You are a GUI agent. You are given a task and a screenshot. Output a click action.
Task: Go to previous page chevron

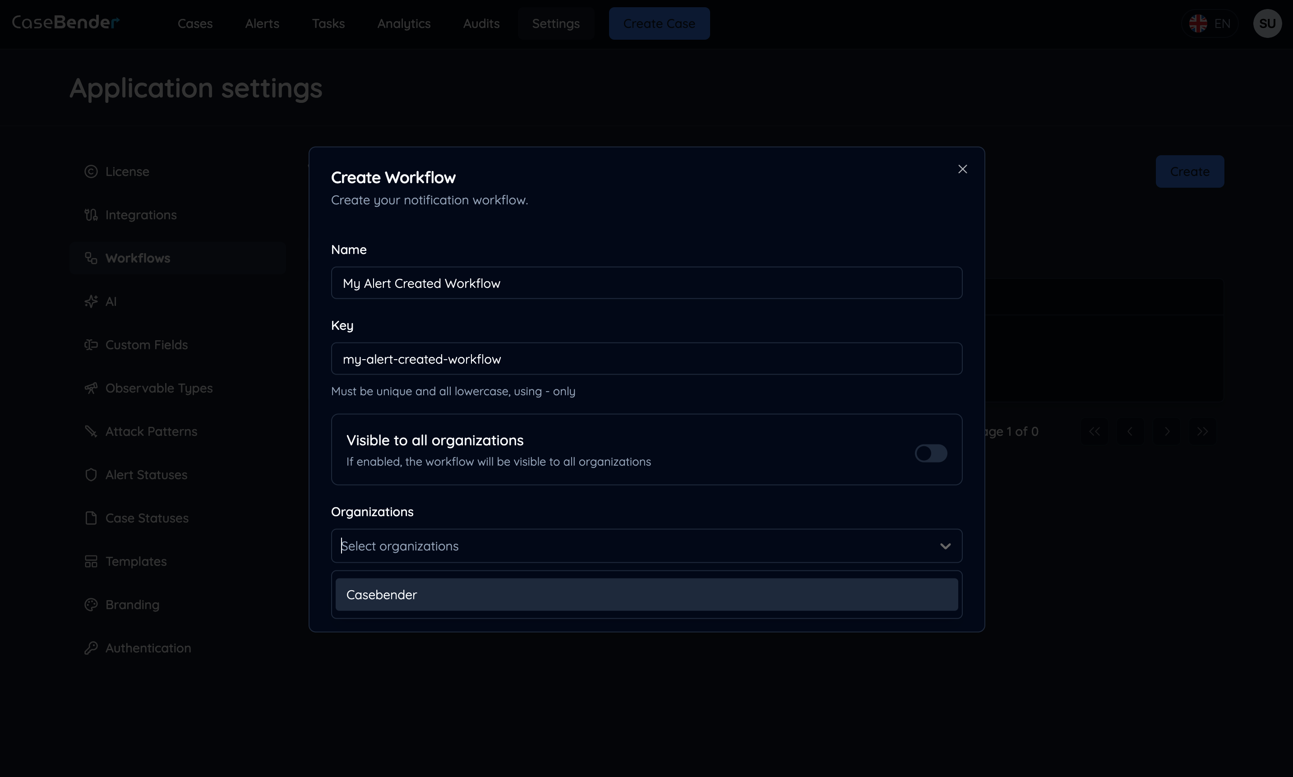tap(1130, 431)
